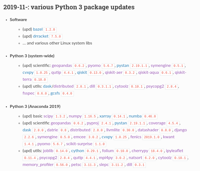This screenshot has width=200, height=171.
Task: Open the natsort link
Action: 135,158
